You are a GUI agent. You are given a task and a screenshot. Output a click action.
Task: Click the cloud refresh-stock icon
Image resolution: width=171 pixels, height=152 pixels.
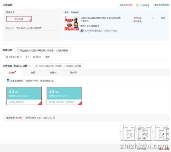tap(121, 5)
